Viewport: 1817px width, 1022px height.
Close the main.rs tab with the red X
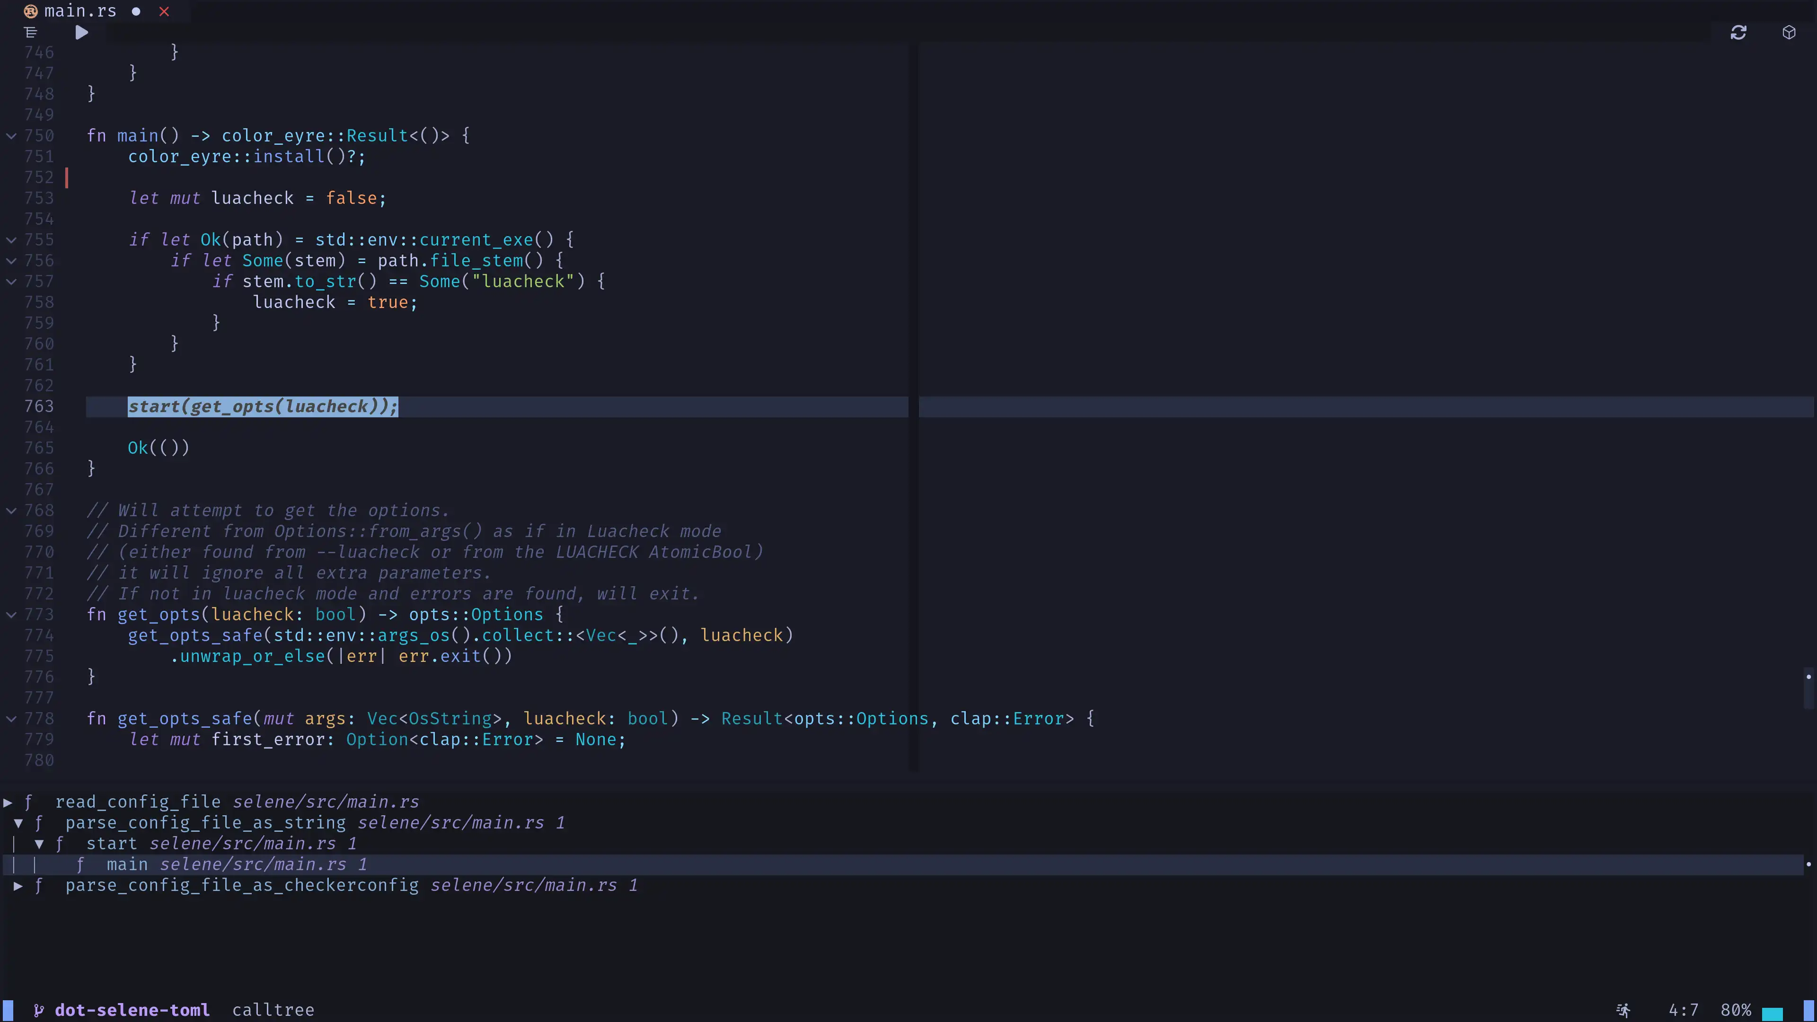(x=164, y=11)
